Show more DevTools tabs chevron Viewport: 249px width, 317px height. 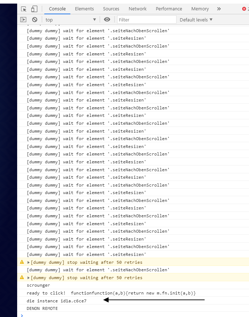click(x=219, y=9)
